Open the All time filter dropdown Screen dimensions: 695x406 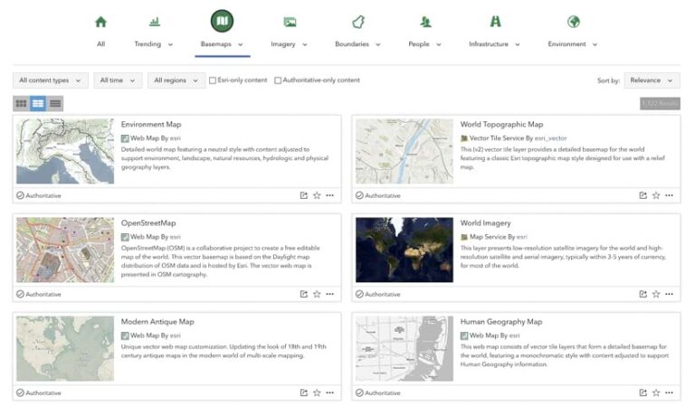tap(118, 80)
